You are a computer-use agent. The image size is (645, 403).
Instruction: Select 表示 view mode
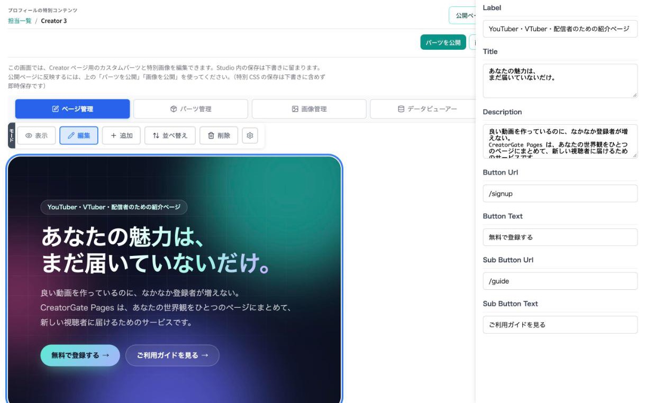(37, 135)
